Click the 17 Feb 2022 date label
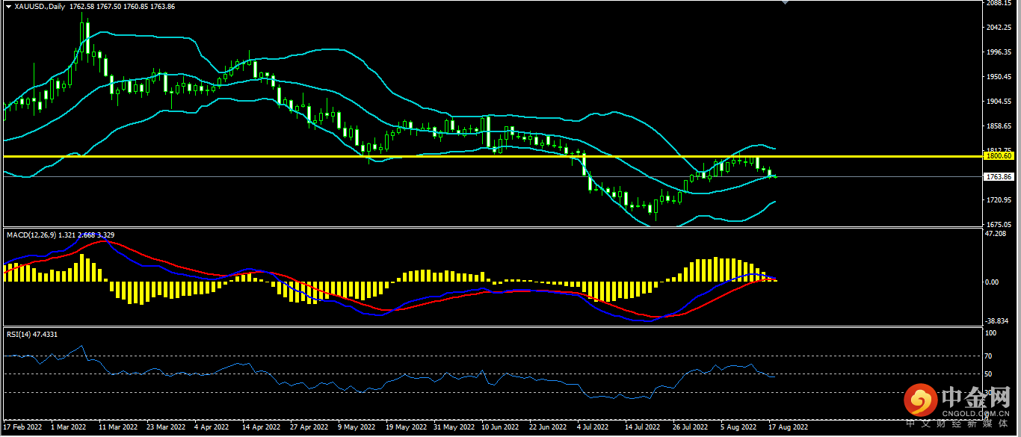Viewport: 1021px width, 437px height. click(x=23, y=428)
